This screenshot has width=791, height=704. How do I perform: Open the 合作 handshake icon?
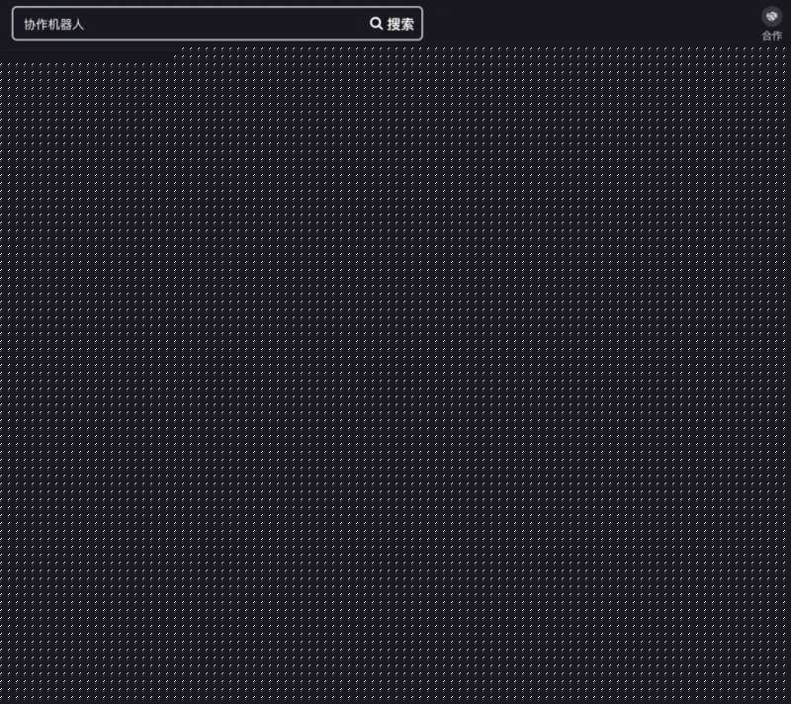(771, 16)
